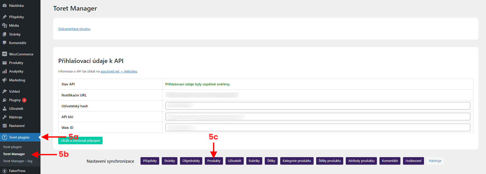Open Toret Manager – log submenu item
486x174 pixels.
[x=18, y=161]
